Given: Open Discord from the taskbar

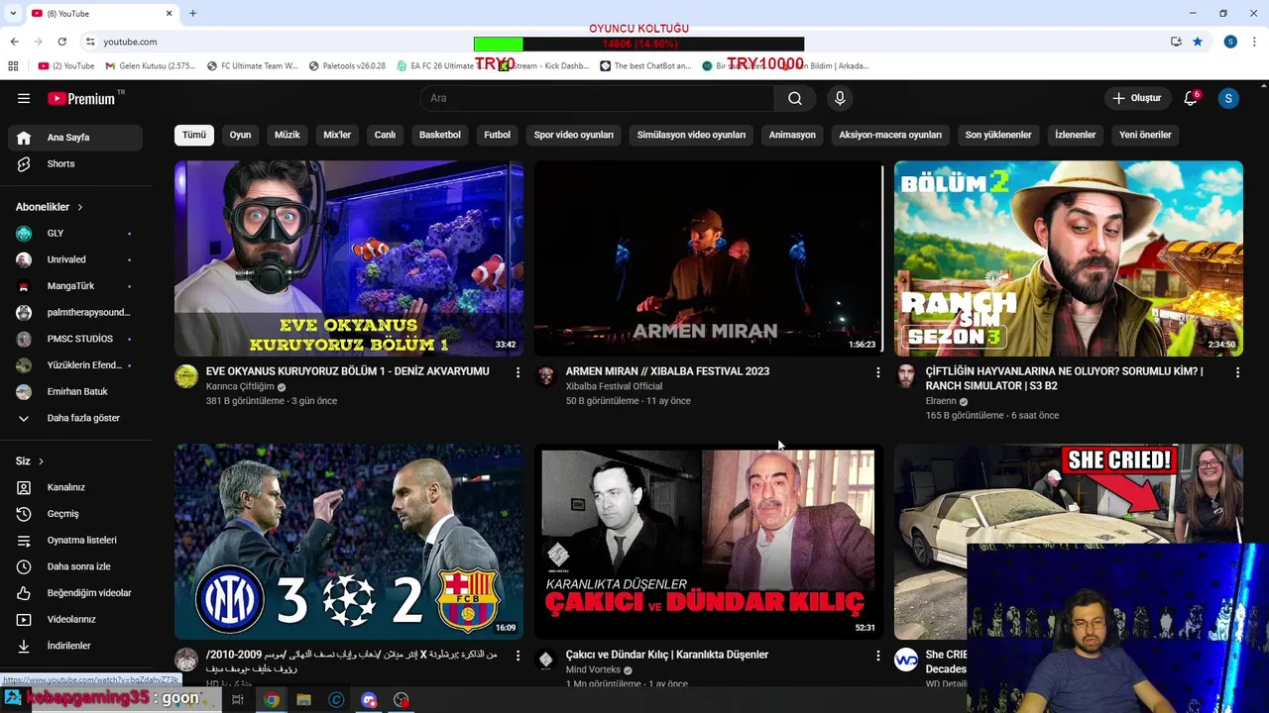Looking at the screenshot, I should pos(369,700).
